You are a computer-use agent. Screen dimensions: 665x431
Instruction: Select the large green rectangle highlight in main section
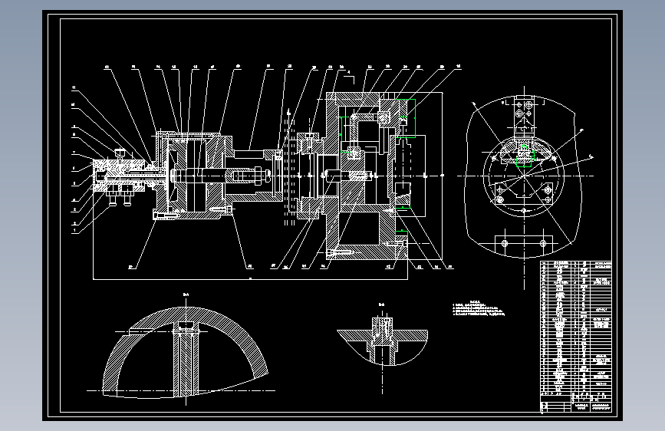406,118
